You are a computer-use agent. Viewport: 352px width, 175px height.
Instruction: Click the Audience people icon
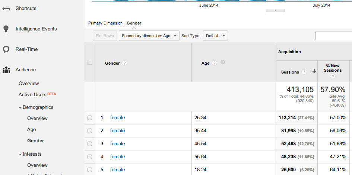[6, 70]
